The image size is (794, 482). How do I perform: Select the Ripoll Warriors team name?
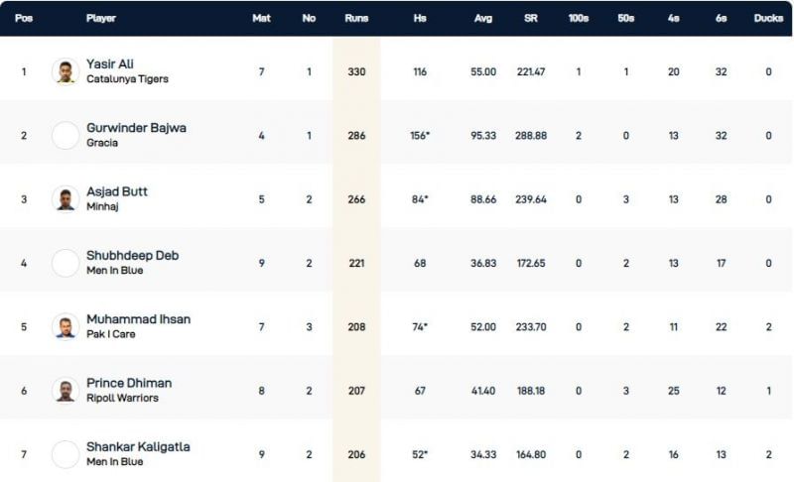click(122, 398)
